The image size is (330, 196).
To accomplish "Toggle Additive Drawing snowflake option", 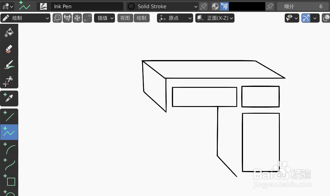I will click(77, 18).
